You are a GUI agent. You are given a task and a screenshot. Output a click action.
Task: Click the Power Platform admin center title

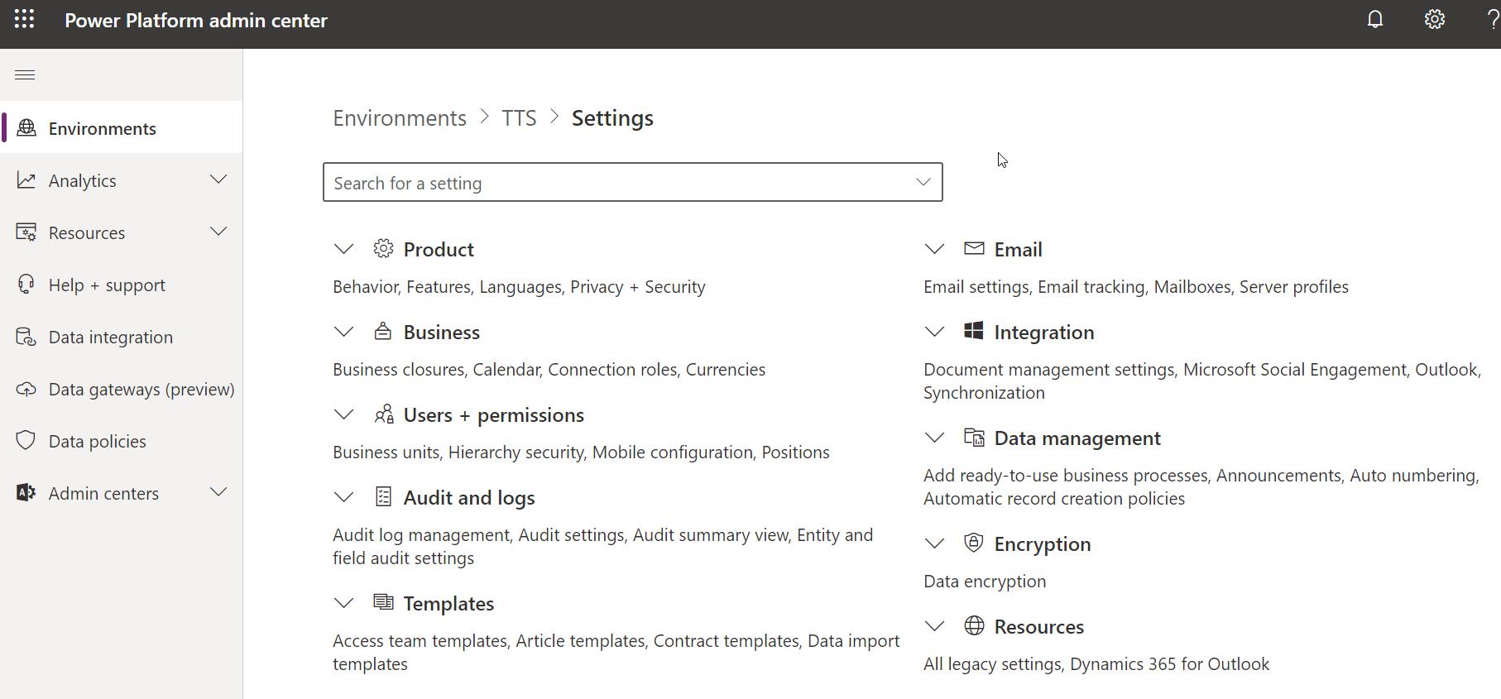pyautogui.click(x=196, y=20)
